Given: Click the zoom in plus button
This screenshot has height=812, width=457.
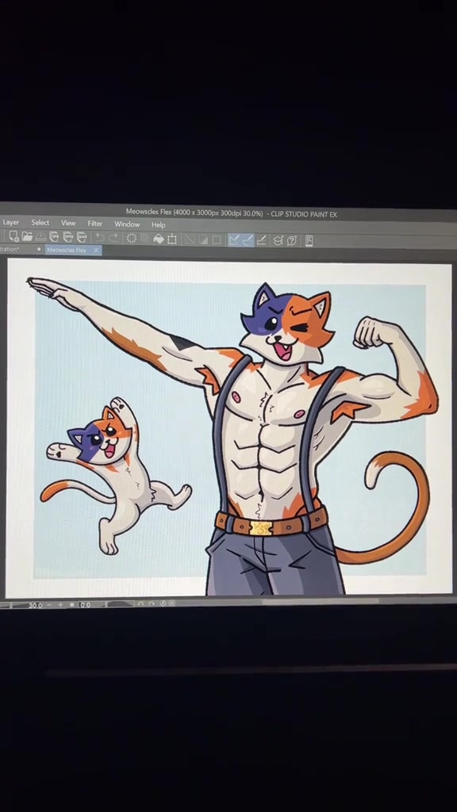Looking at the screenshot, I should pos(60,605).
